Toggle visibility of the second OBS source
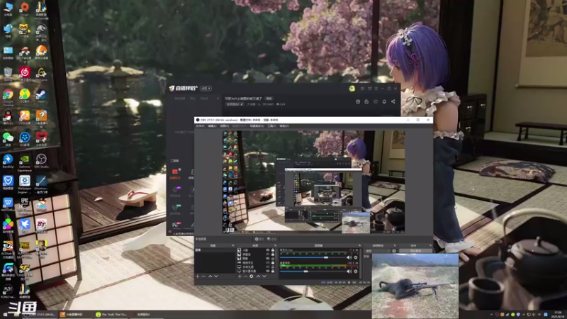 click(x=268, y=254)
